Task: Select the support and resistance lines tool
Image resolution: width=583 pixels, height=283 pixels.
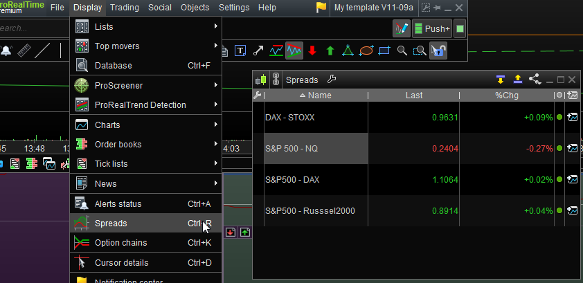Action: point(276,51)
